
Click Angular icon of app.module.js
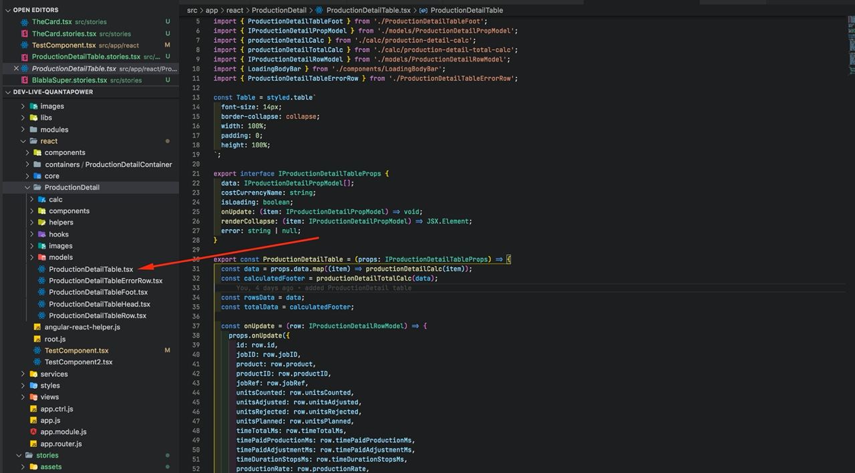click(x=33, y=432)
